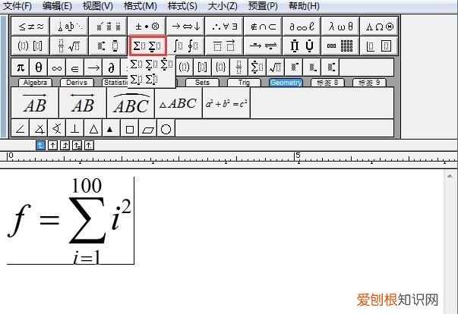Switch to the Geometry tab

pyautogui.click(x=286, y=83)
